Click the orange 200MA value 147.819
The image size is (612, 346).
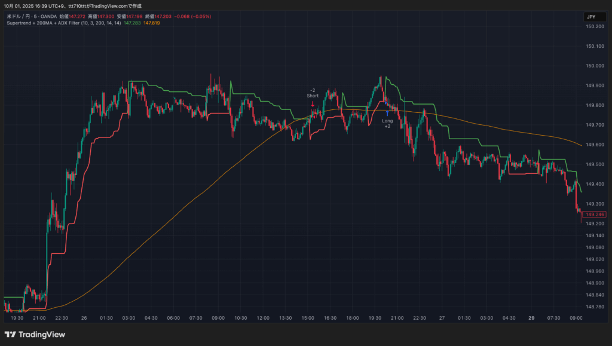pyautogui.click(x=152, y=23)
